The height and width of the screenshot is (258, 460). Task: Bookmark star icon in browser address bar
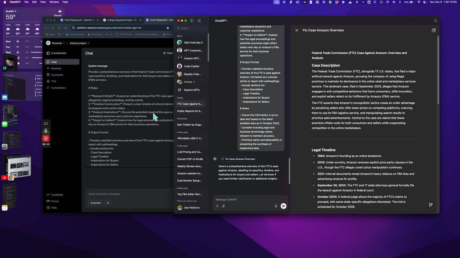(x=168, y=28)
